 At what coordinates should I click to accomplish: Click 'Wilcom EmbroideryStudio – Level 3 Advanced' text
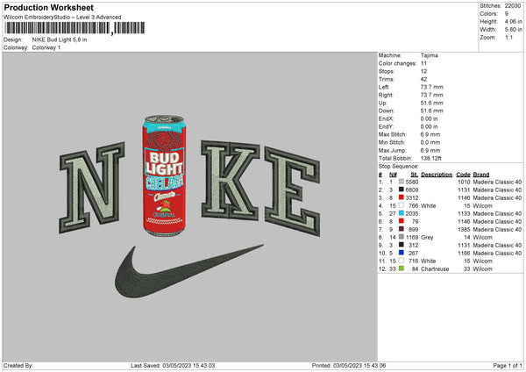click(x=62, y=17)
